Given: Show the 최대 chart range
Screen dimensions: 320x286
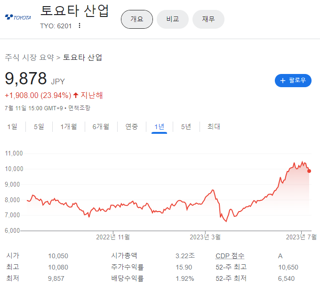Looking at the screenshot, I should coord(214,127).
